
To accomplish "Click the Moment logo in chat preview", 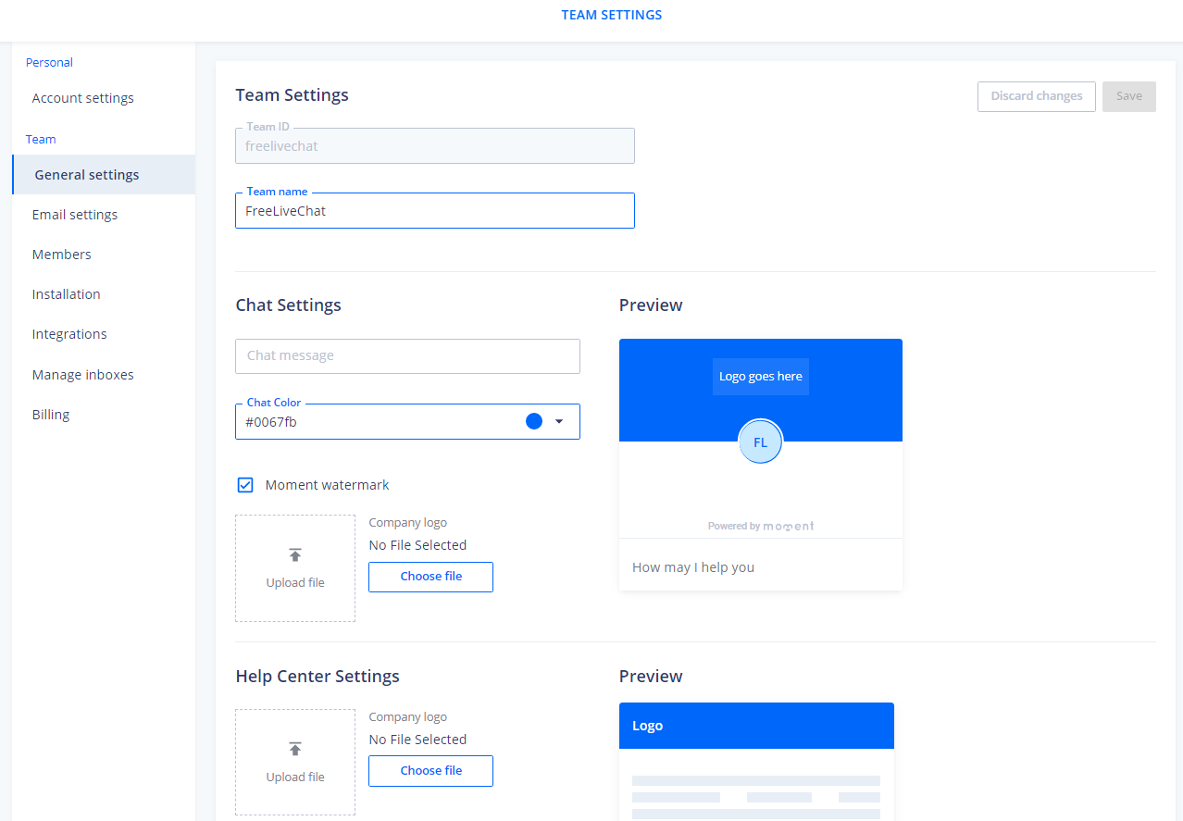I will point(788,526).
